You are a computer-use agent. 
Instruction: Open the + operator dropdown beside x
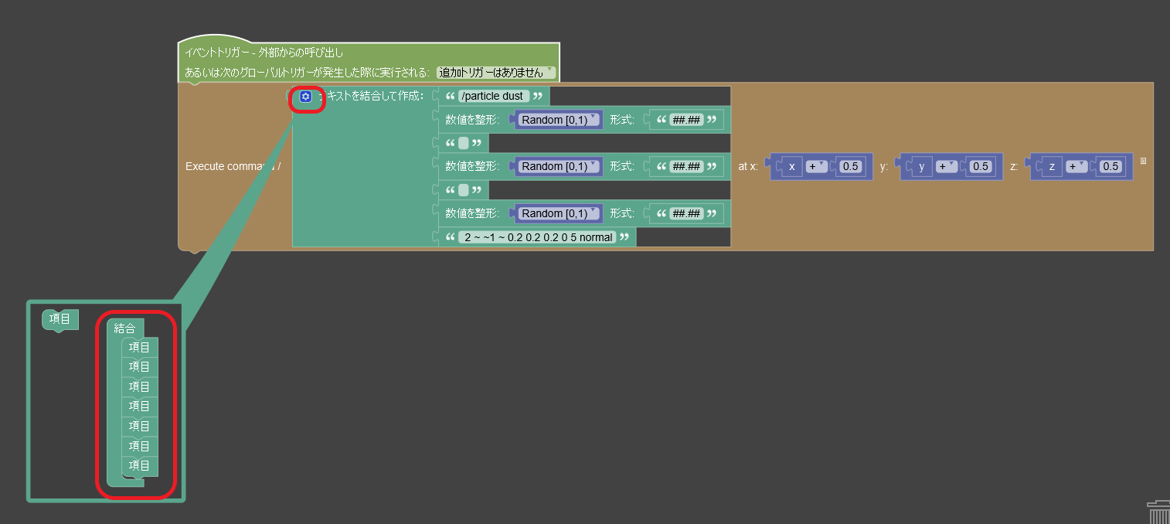coord(816,166)
